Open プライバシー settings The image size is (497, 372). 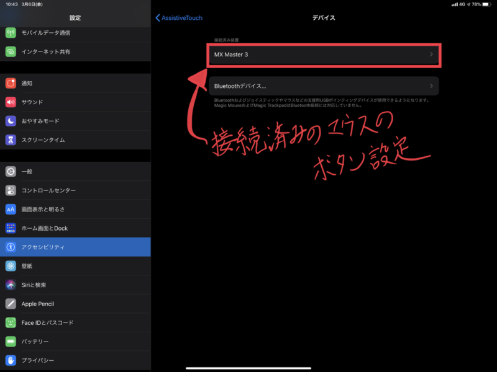coord(75,360)
